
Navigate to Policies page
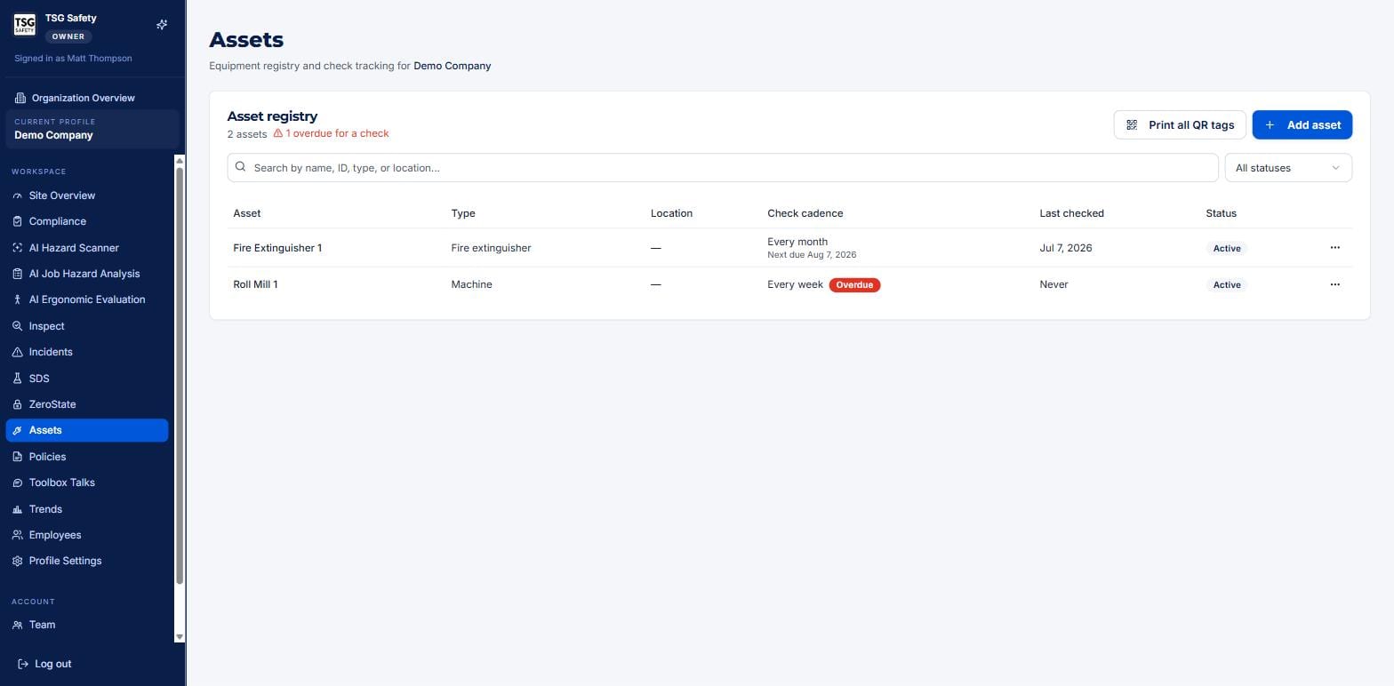(87, 457)
